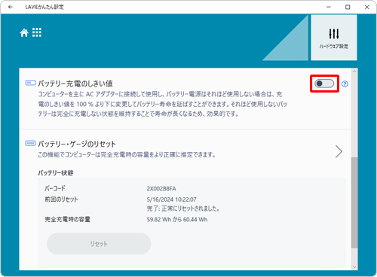Select the last reset date 5/16/2024 10:22:07

172,199
